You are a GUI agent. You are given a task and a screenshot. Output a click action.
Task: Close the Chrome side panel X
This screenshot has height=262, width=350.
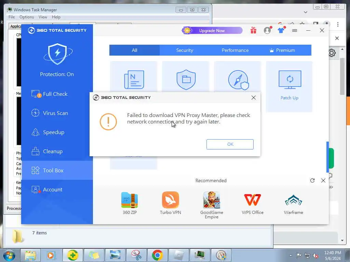point(337,38)
